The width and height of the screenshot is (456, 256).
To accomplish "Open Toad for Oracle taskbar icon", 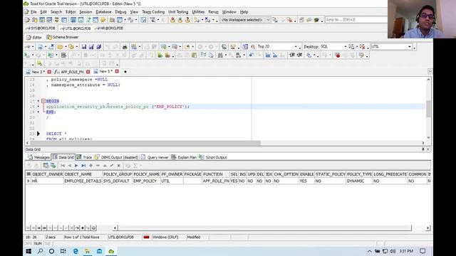I will pyautogui.click(x=111, y=251).
